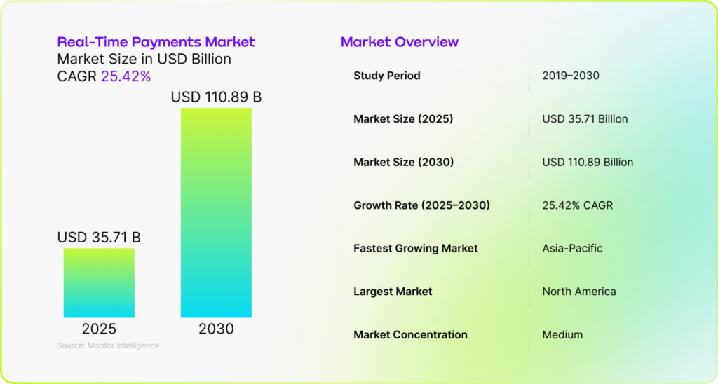Viewport: 718px width, 384px height.
Task: Click the North America value
Action: point(578,292)
